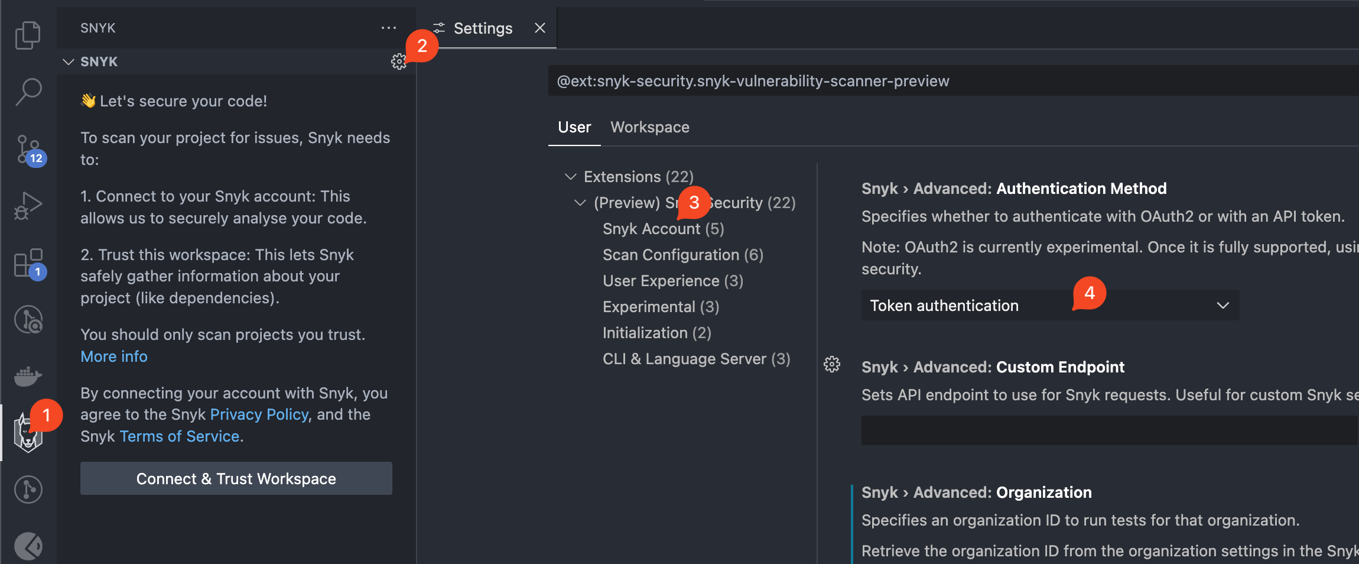1359x564 pixels.
Task: Open the Explorer view in activity bar
Action: coord(28,35)
